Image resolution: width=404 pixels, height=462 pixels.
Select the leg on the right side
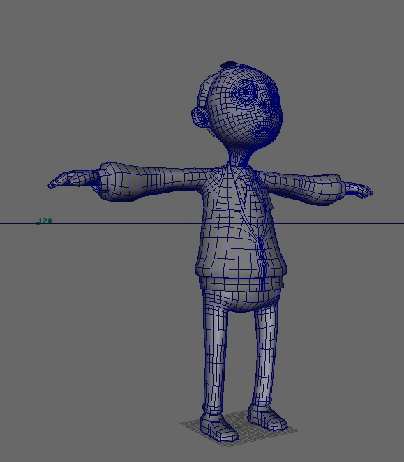tap(264, 355)
